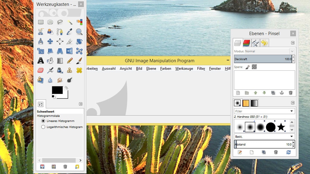The width and height of the screenshot is (310, 174).
Task: Open the Filter menu in menu bar
Action: coord(201,69)
